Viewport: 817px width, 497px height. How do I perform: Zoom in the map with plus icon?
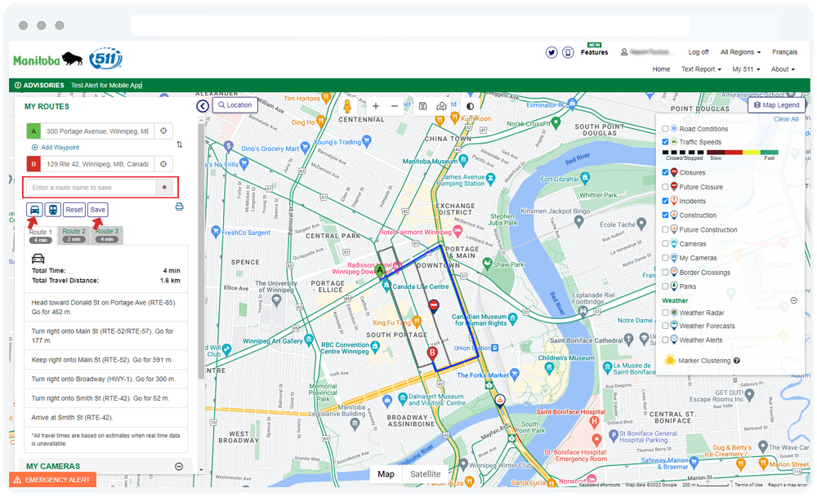click(376, 106)
